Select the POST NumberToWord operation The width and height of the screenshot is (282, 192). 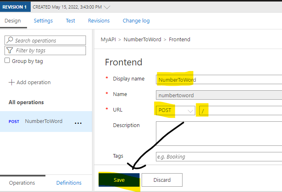point(43,121)
